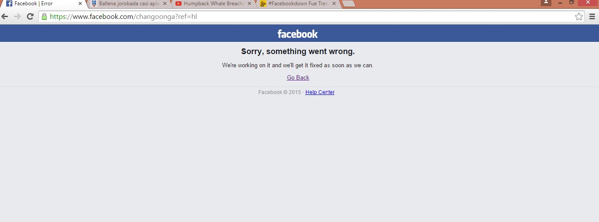This screenshot has width=599, height=222.
Task: Switch to the Humpback Whale Breaches tab
Action: coord(209,4)
